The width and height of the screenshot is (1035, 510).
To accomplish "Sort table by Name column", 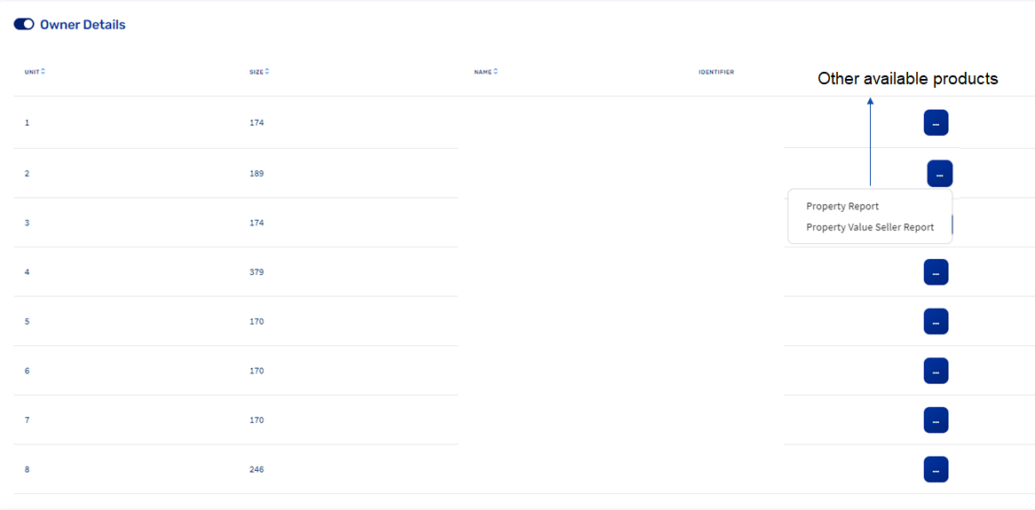I will [496, 72].
